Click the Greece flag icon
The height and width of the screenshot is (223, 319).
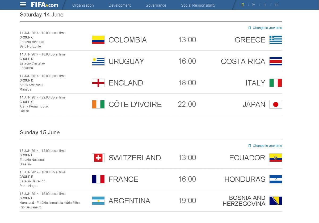[x=275, y=40]
